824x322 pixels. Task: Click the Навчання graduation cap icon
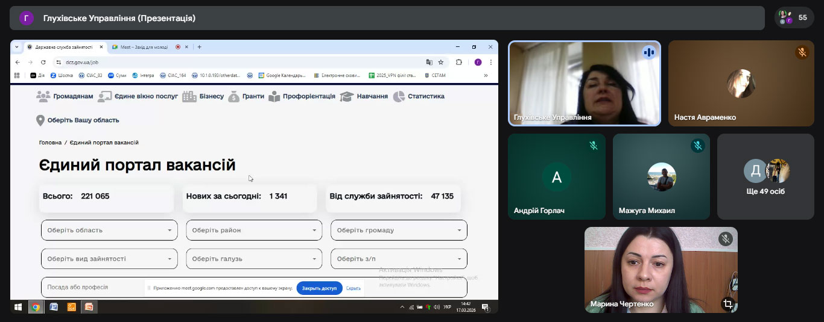click(x=346, y=96)
